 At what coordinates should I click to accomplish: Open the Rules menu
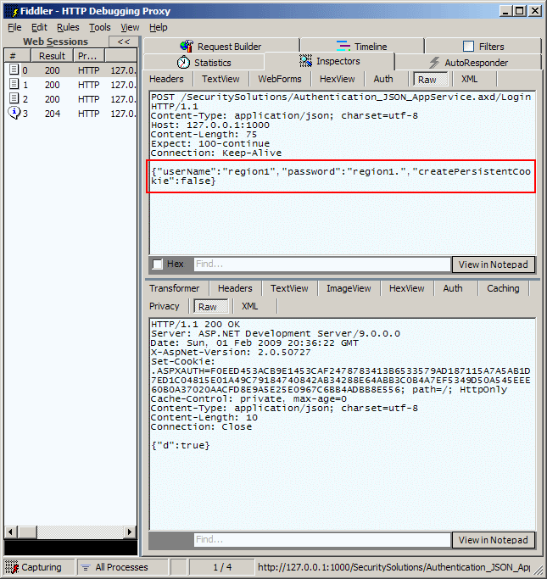(68, 27)
